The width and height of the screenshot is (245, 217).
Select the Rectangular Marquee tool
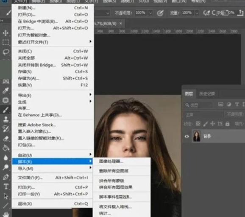(6, 42)
